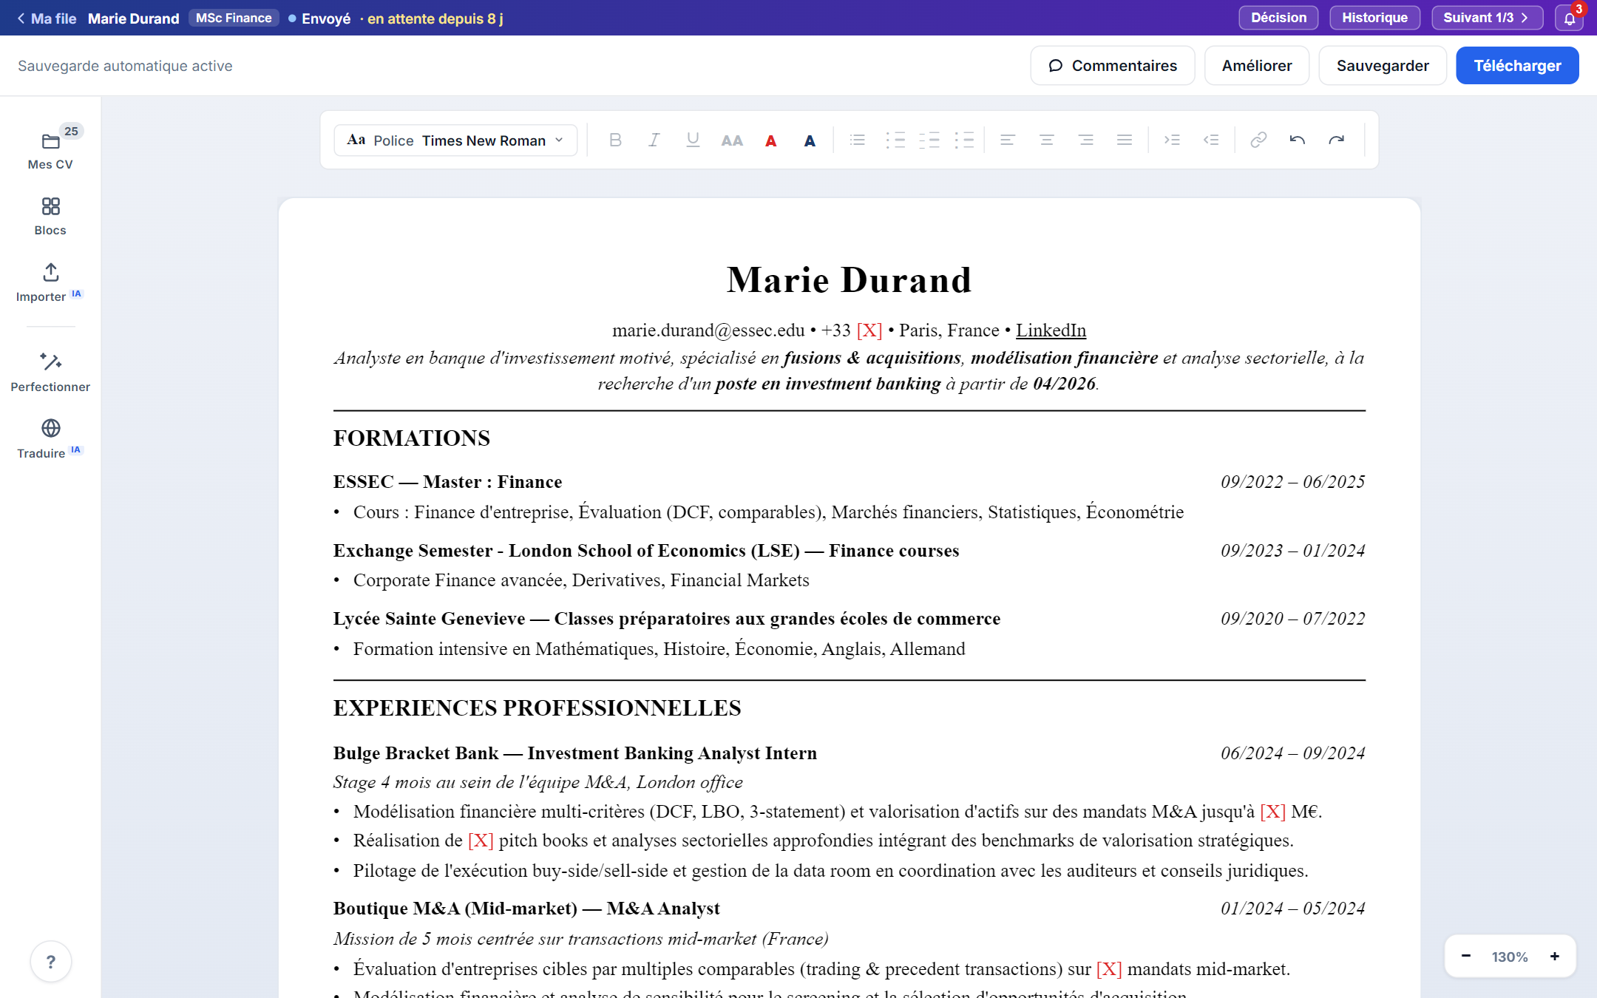Open the Blocs panel
The height and width of the screenshot is (998, 1597).
50,216
